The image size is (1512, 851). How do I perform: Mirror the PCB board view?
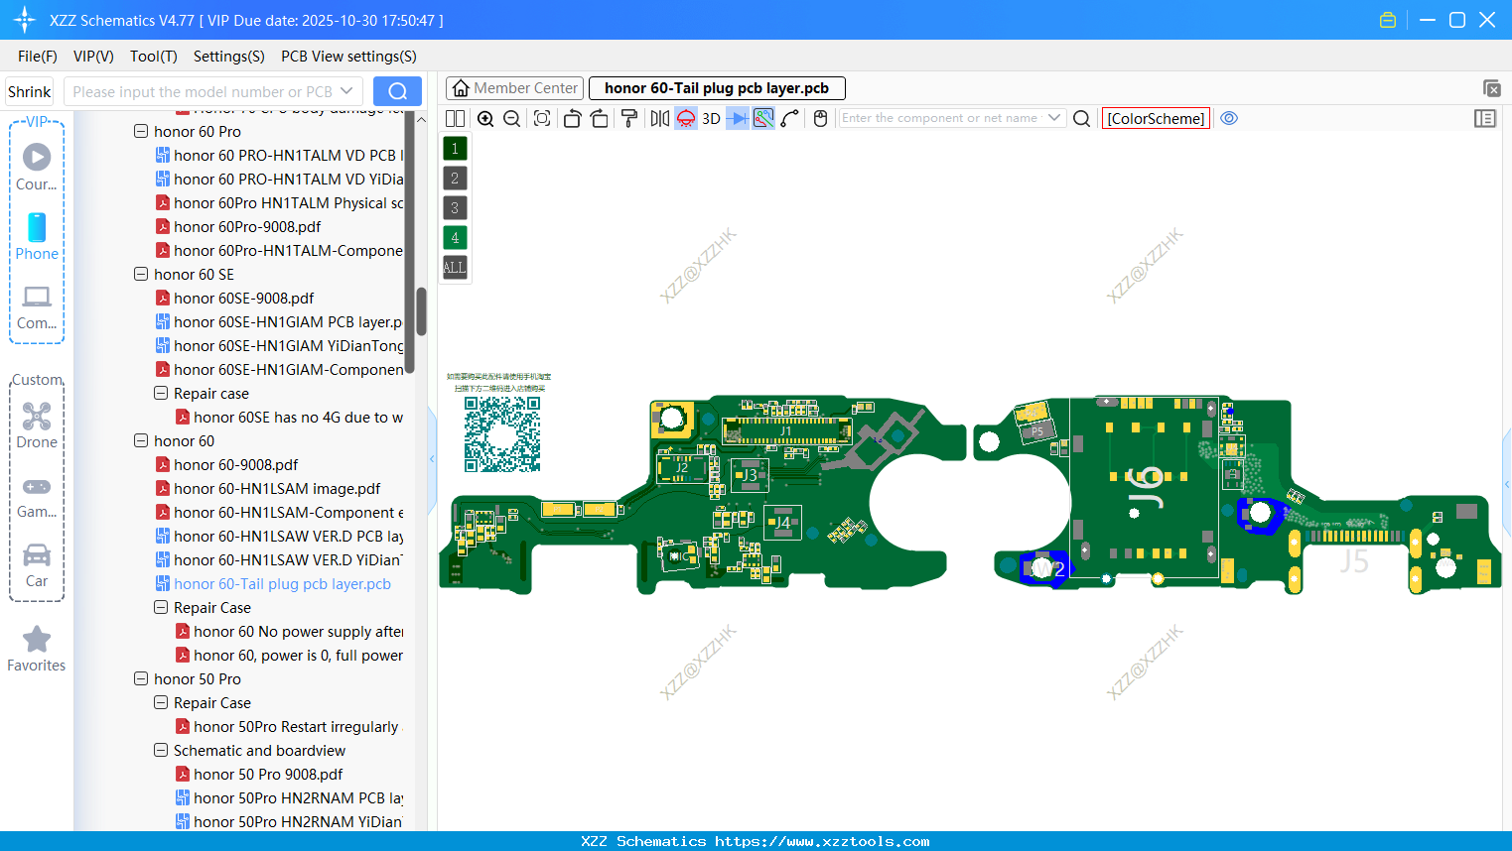[660, 118]
